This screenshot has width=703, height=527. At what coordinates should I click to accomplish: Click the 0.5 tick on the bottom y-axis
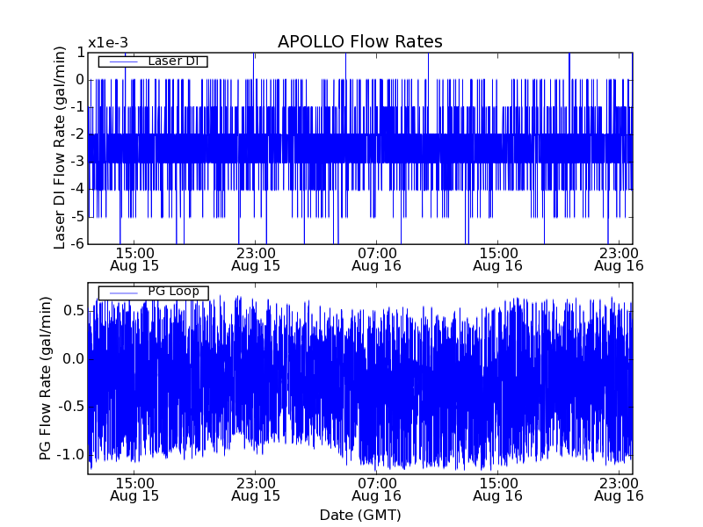pyautogui.click(x=74, y=311)
